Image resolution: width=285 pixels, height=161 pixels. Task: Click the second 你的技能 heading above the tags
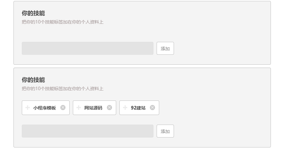tap(33, 80)
